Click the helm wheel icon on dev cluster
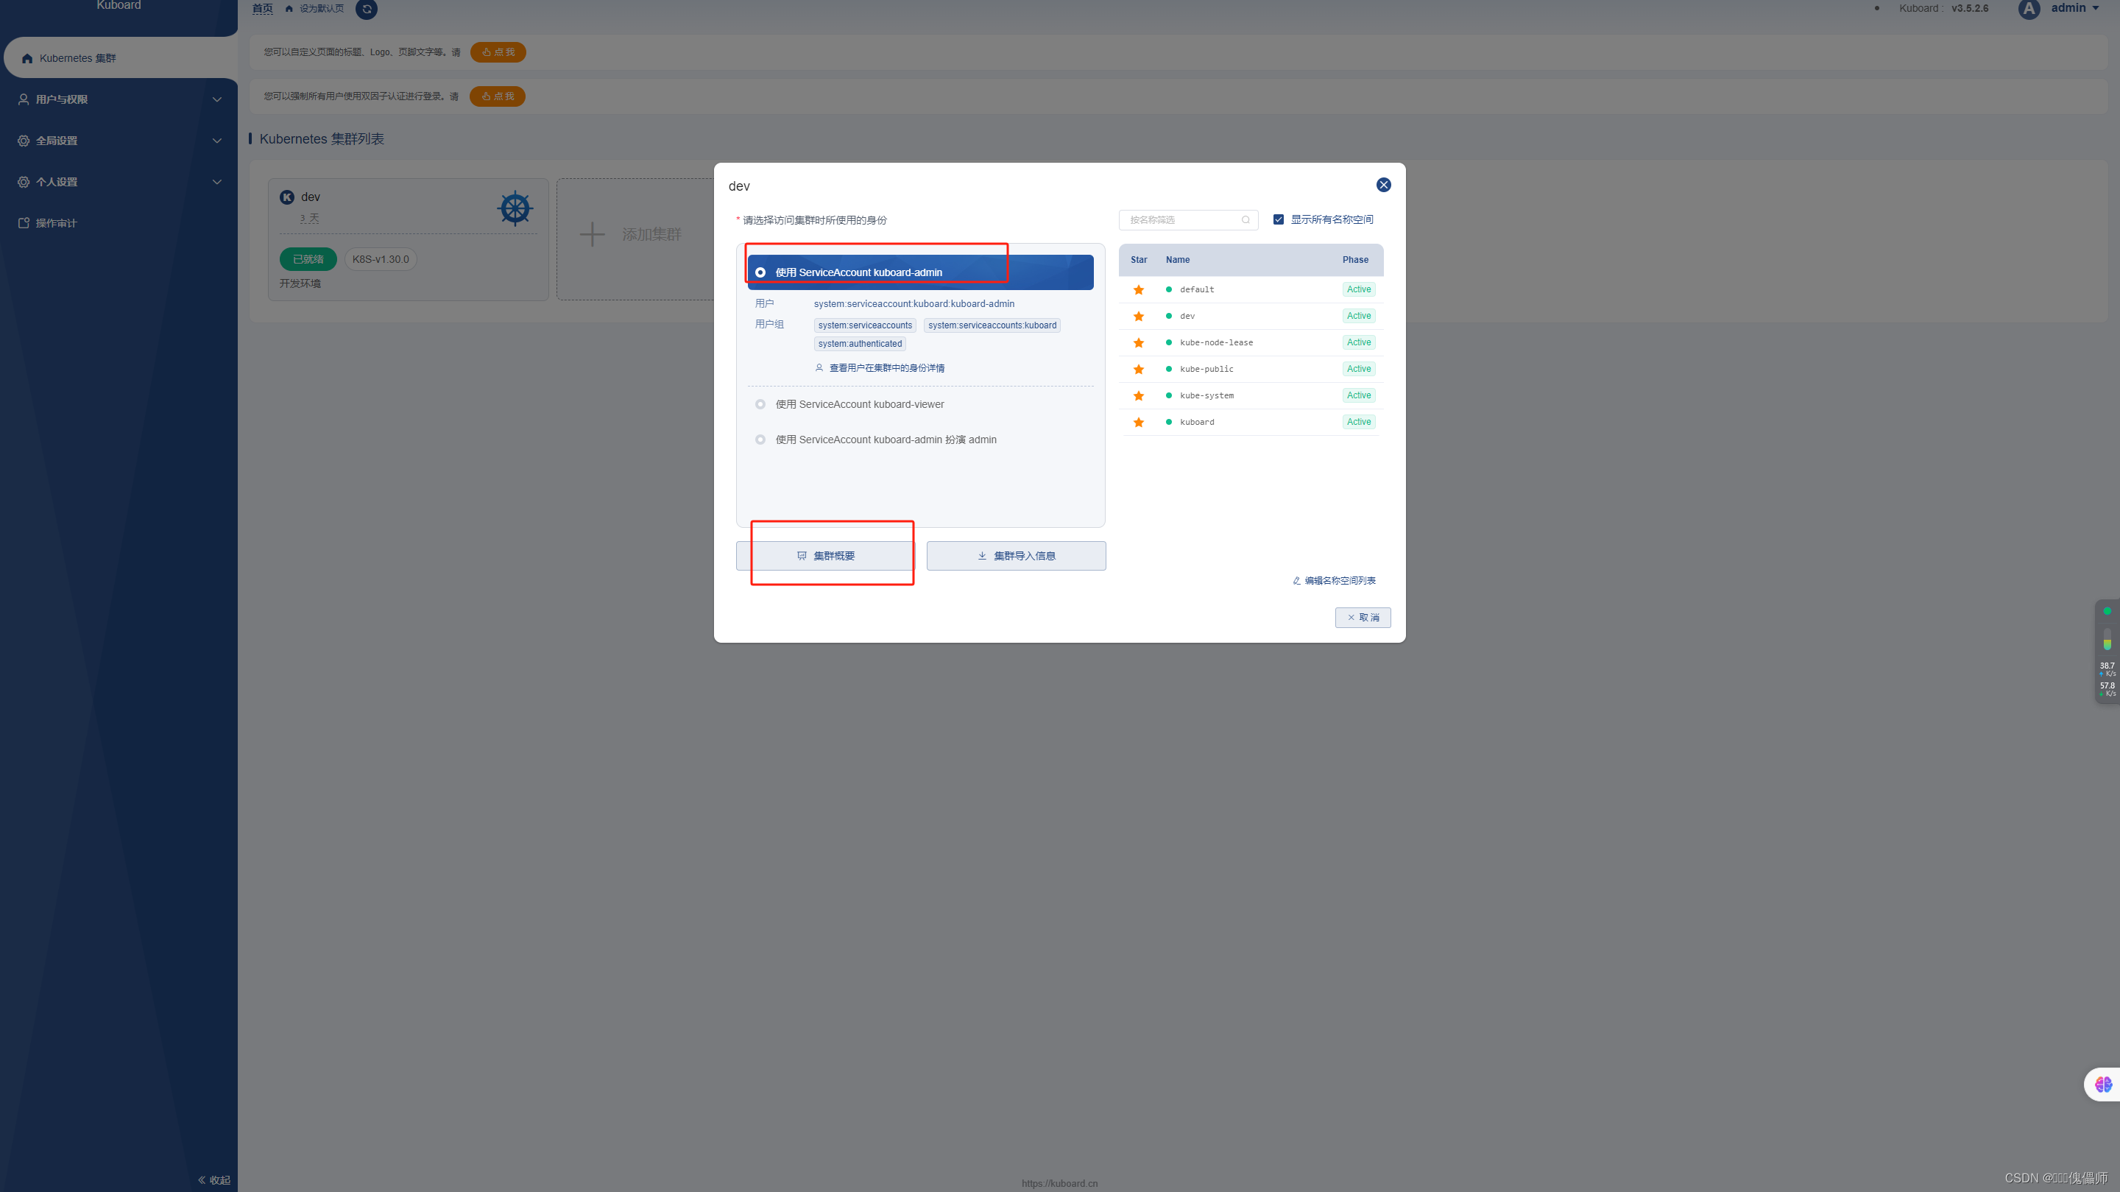The image size is (2120, 1192). point(515,208)
